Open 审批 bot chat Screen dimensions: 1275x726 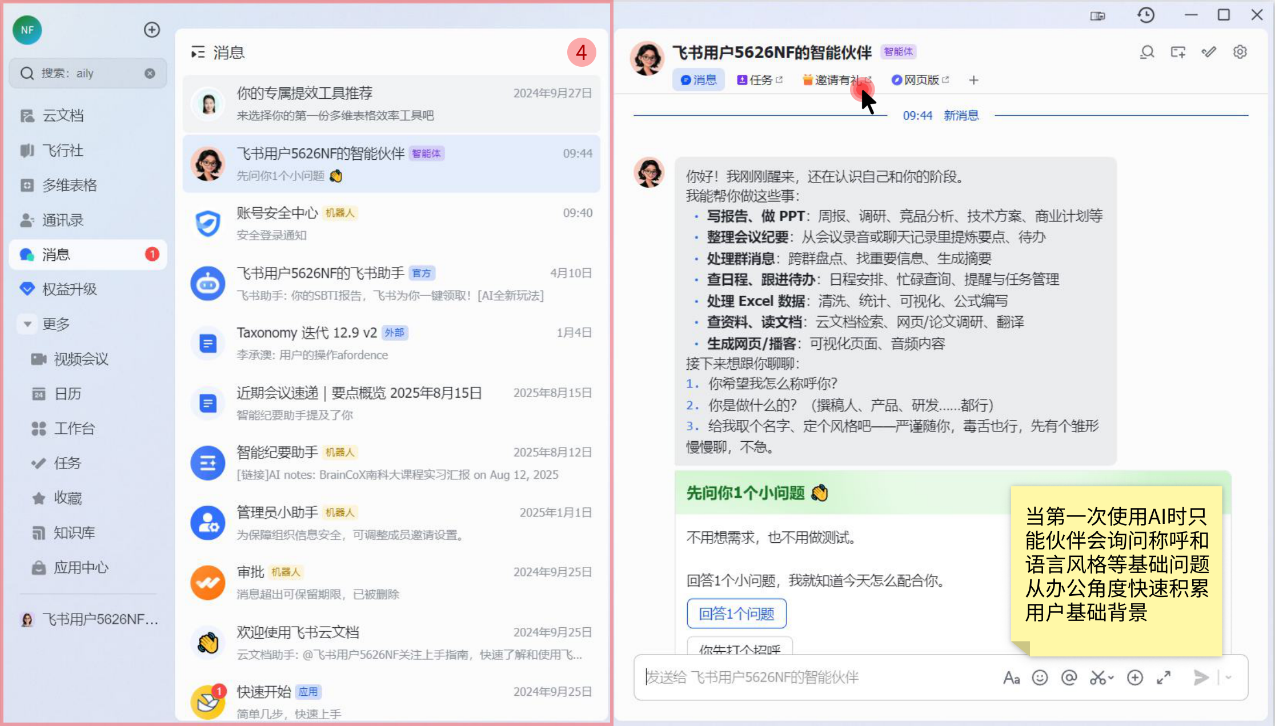(391, 583)
